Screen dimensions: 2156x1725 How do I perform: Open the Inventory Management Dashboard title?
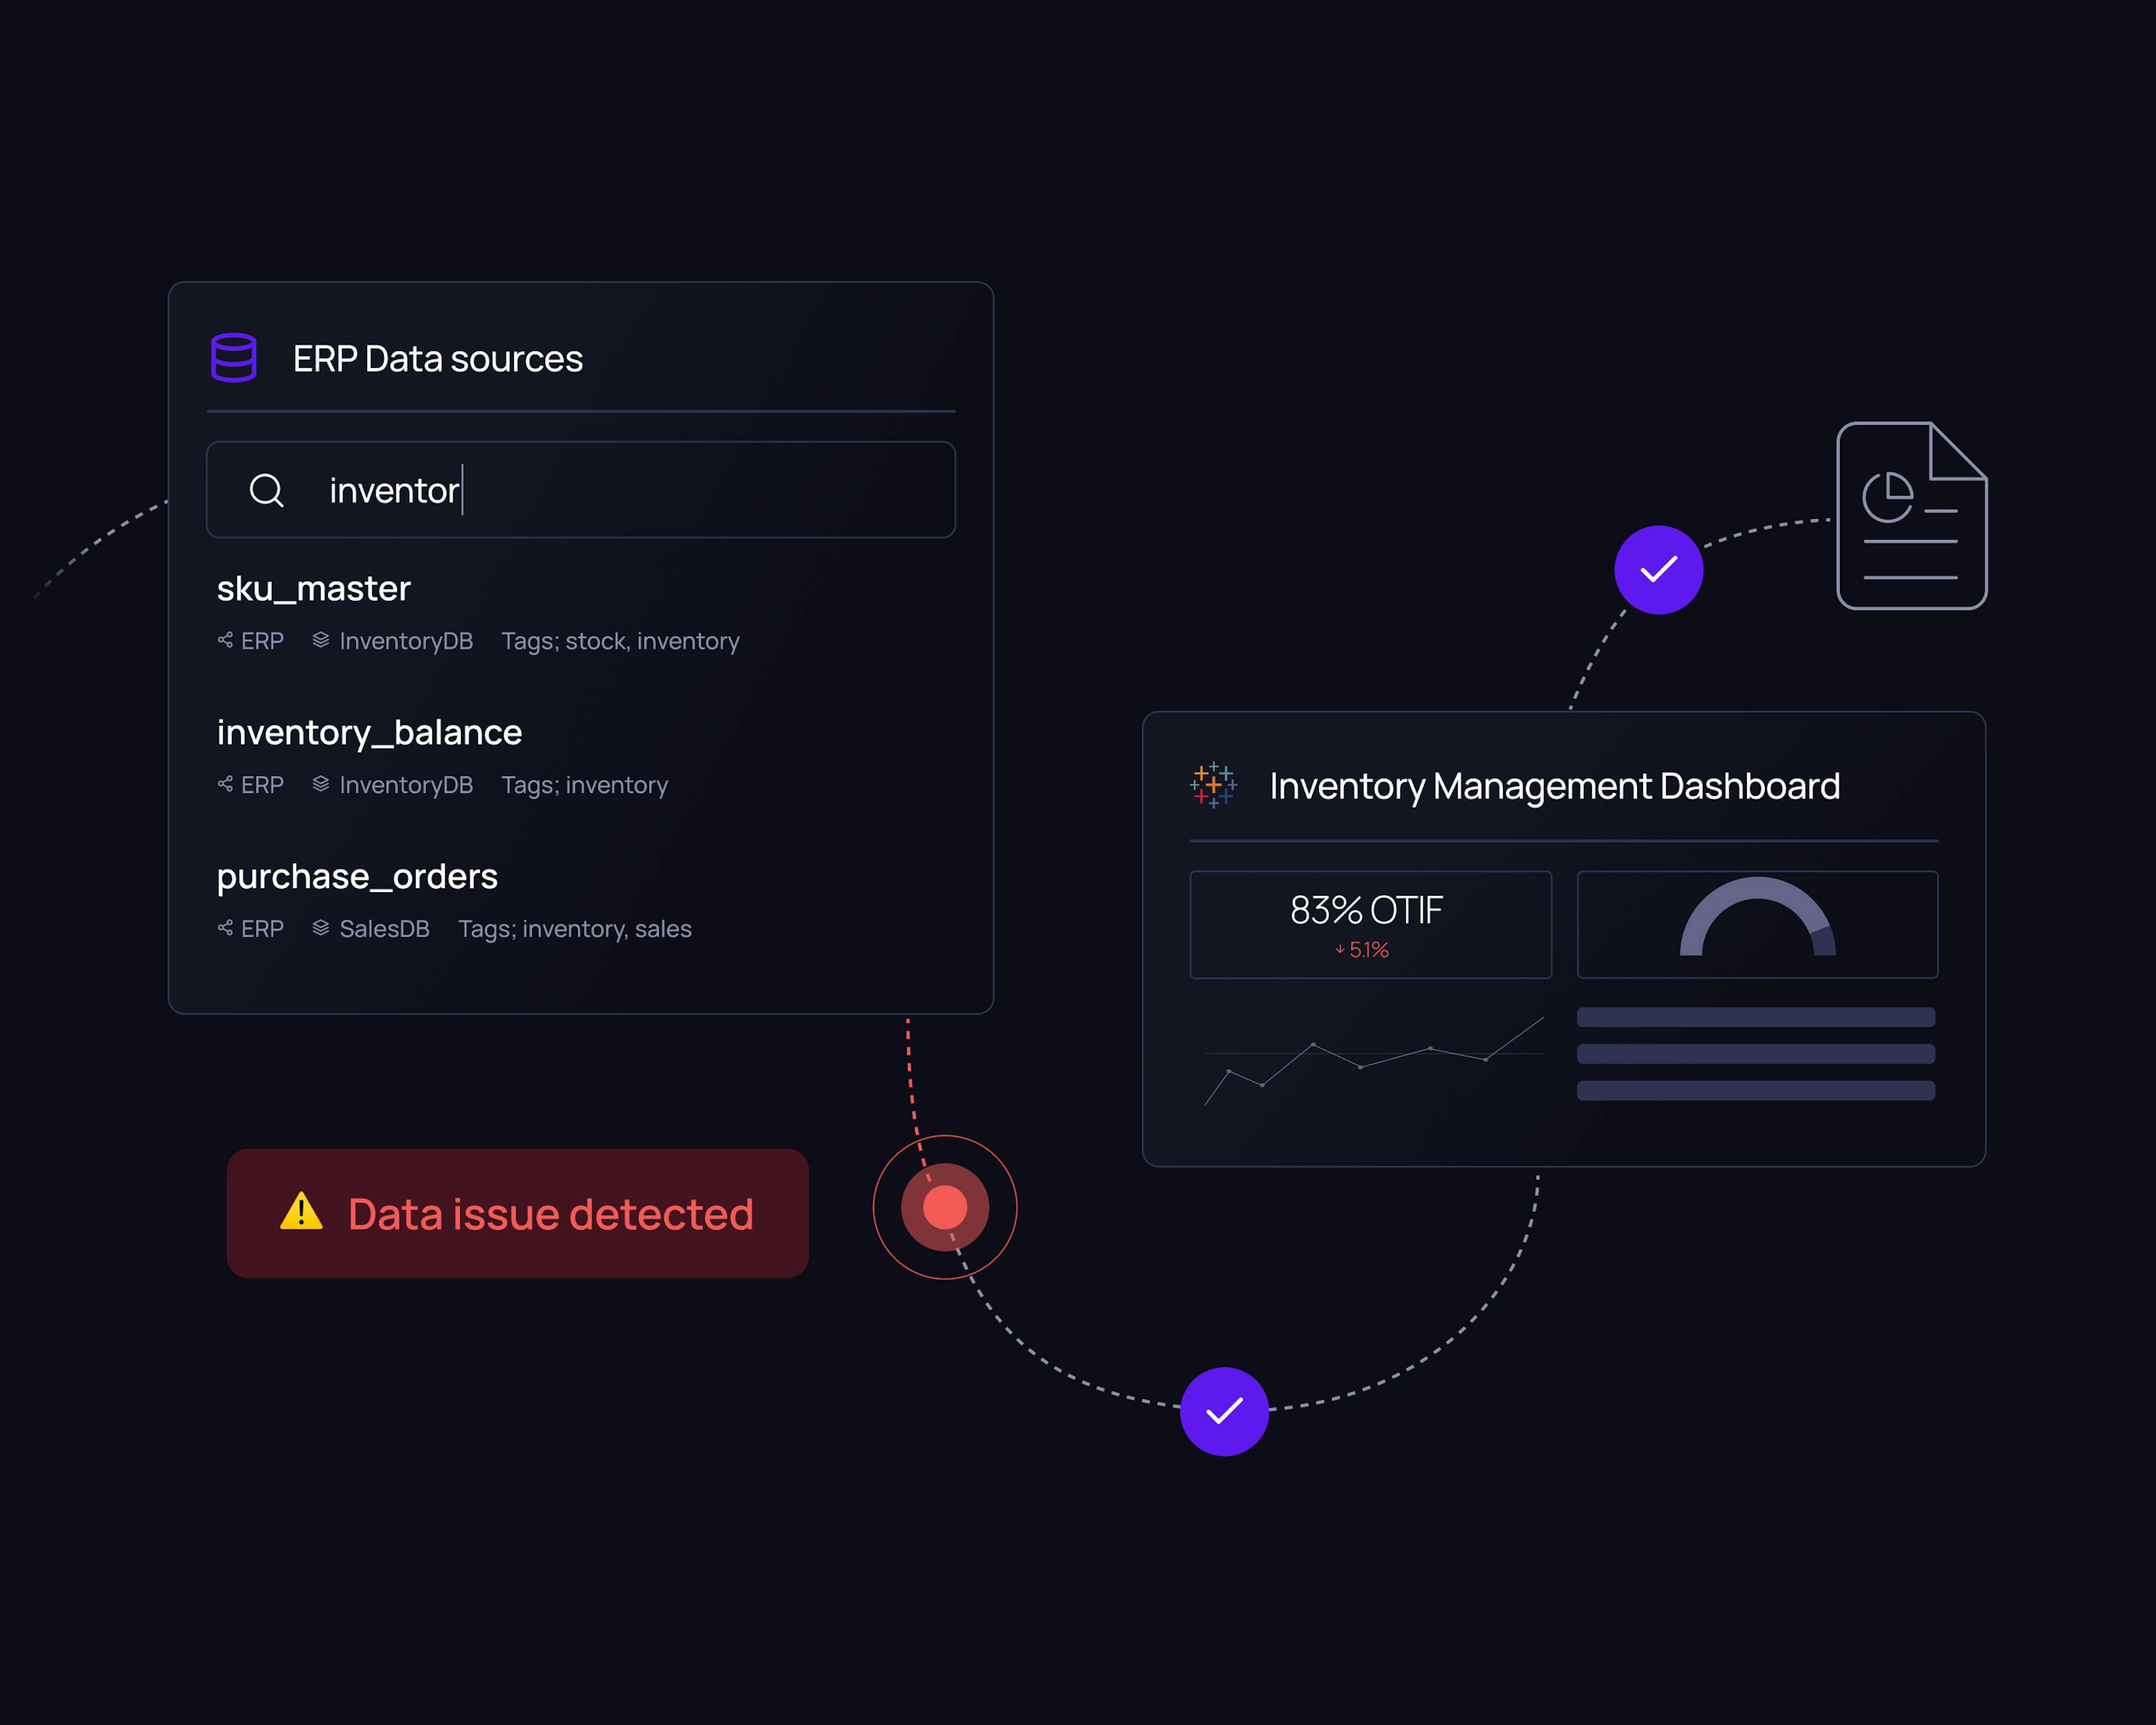coord(1554,786)
